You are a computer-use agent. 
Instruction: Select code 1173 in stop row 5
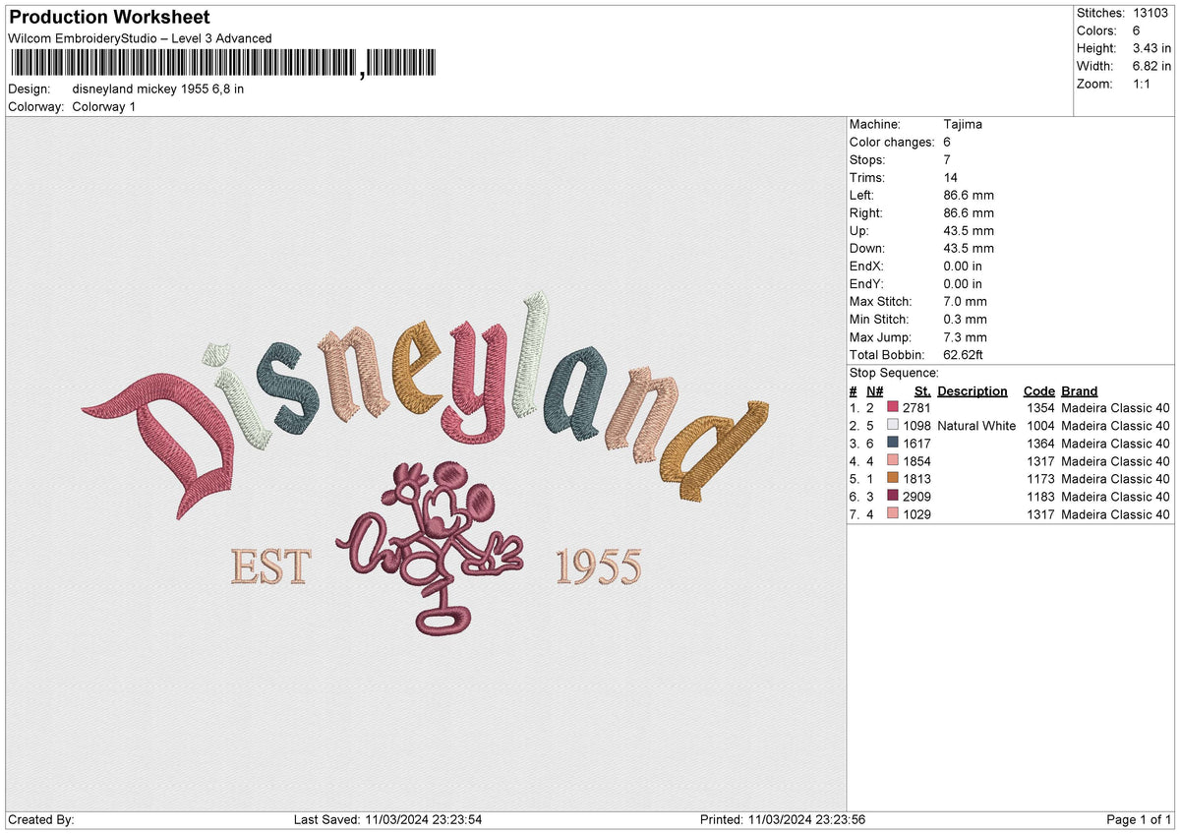coord(1039,479)
